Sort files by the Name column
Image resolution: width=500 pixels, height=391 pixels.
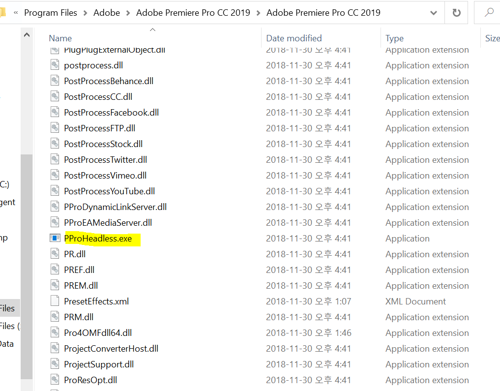pyautogui.click(x=60, y=38)
